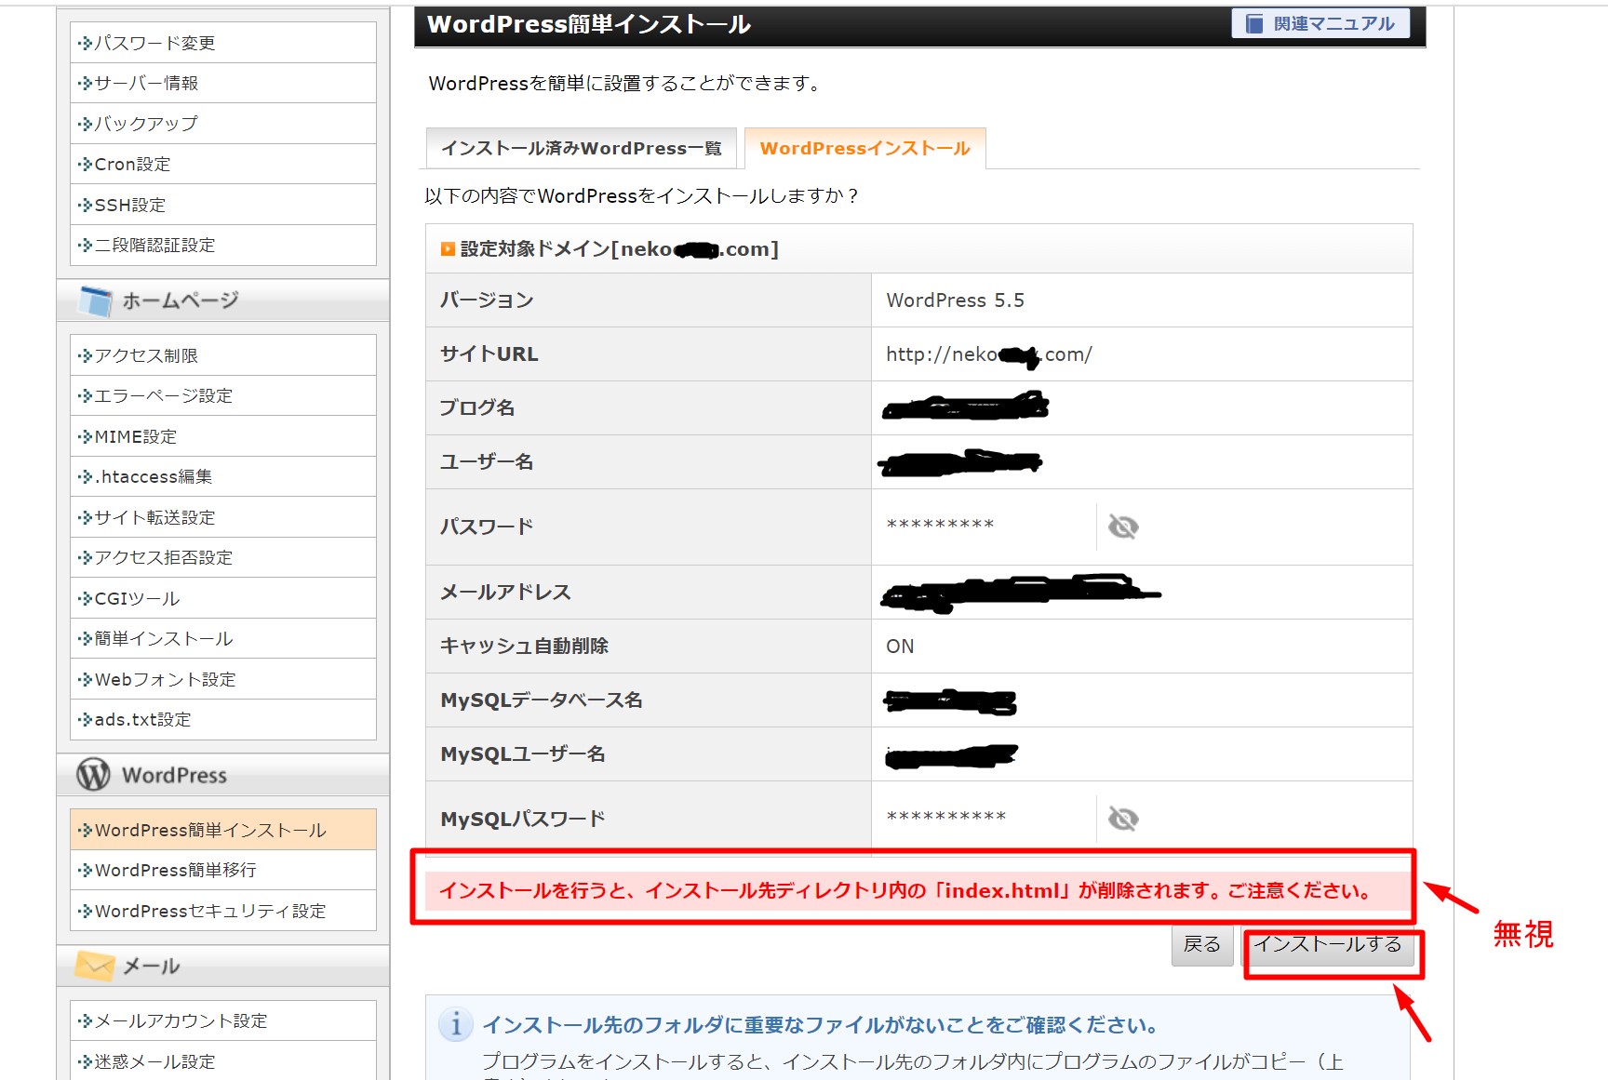This screenshot has width=1608, height=1080.
Task: Click the ホームページ section folder icon
Action: 96,300
